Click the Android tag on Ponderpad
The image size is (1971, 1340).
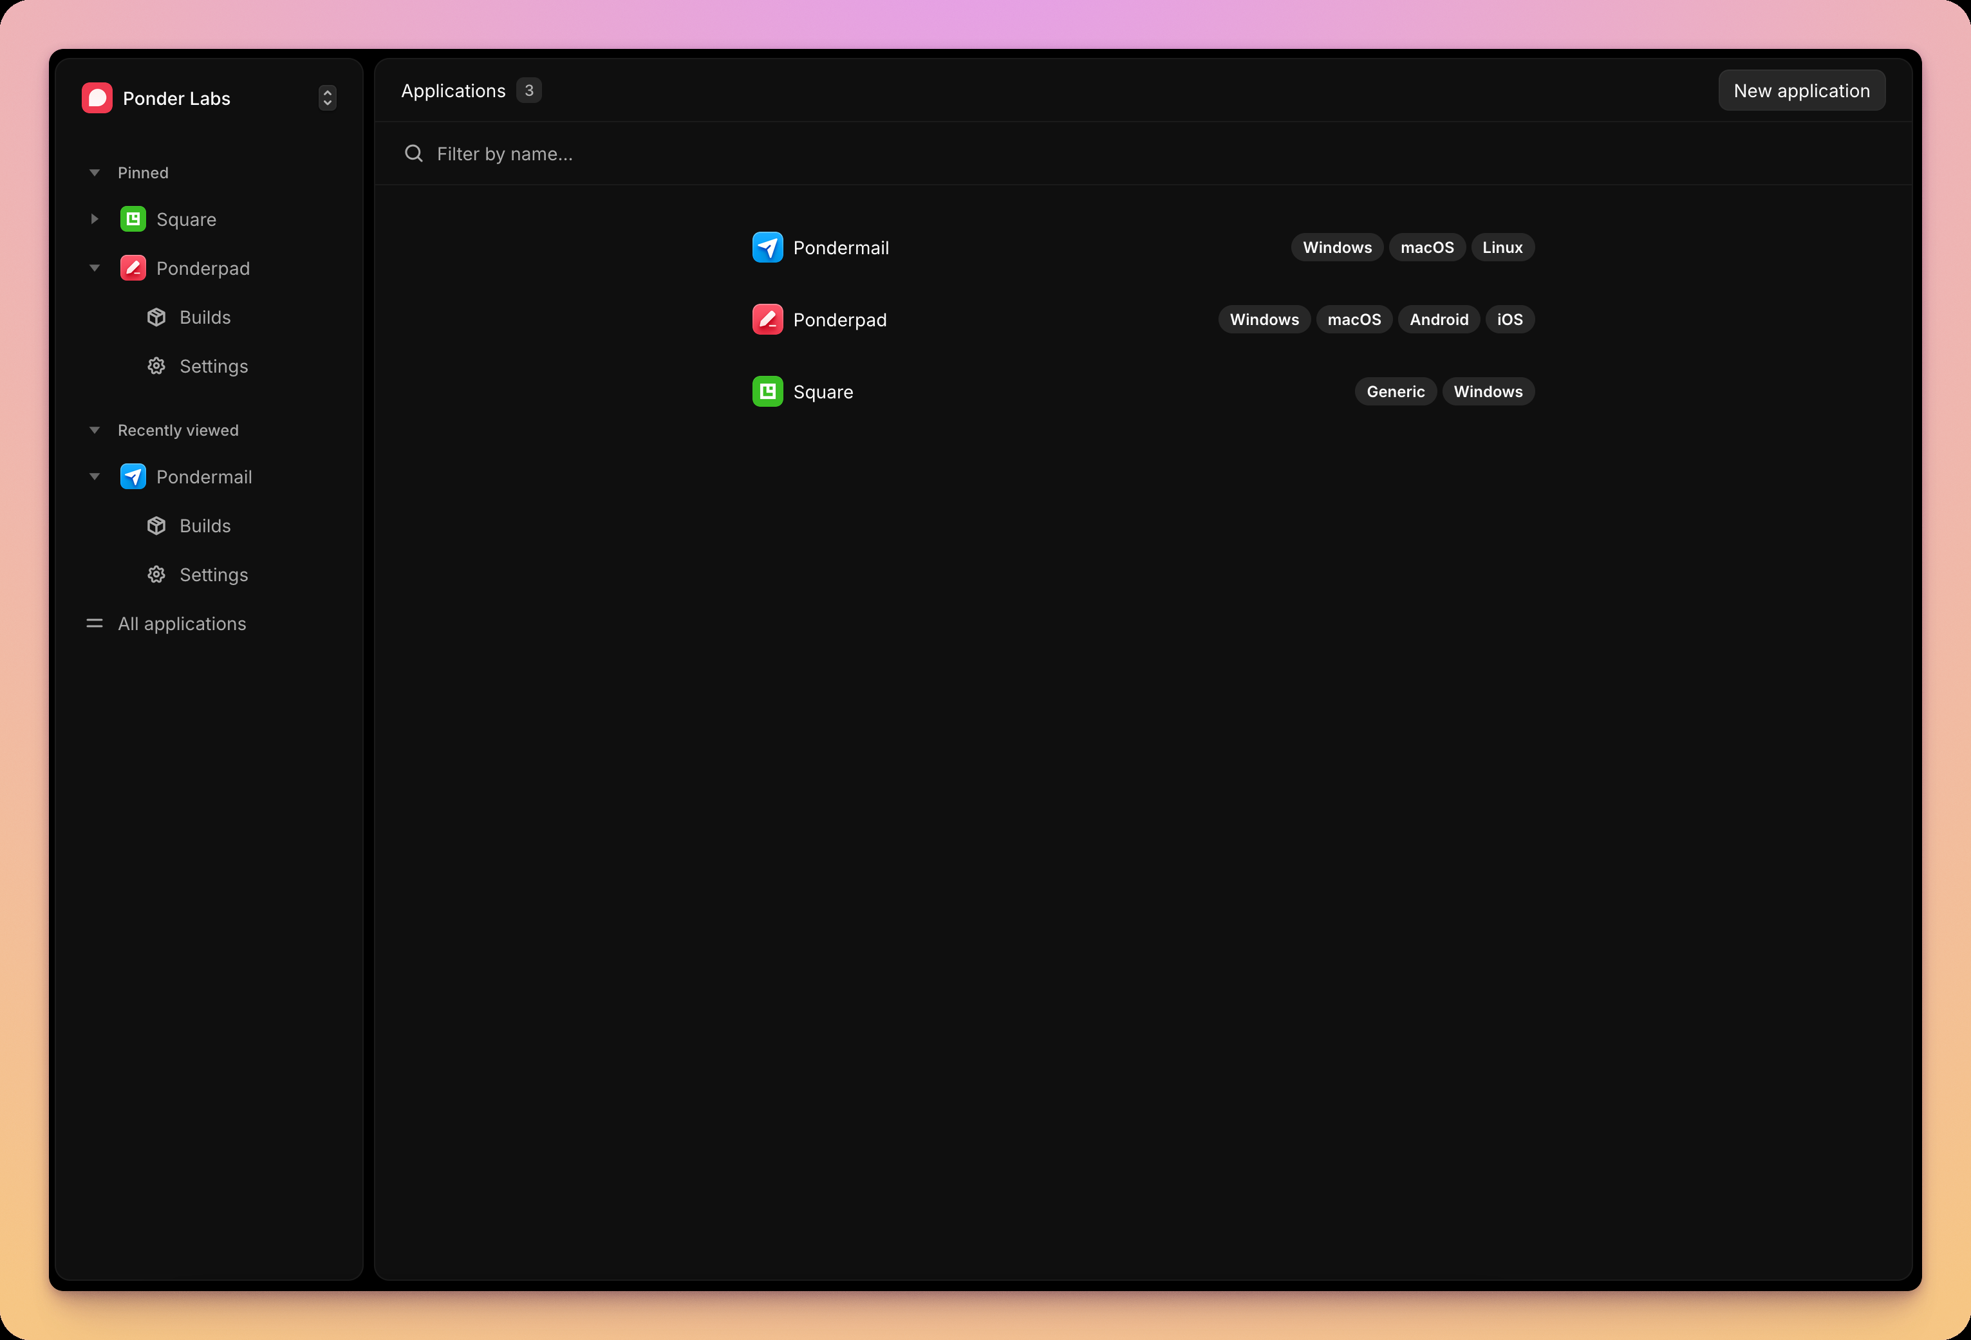[x=1439, y=320]
